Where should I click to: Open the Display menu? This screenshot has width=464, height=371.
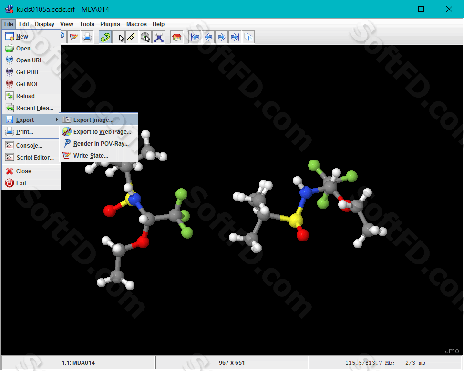[x=44, y=24]
